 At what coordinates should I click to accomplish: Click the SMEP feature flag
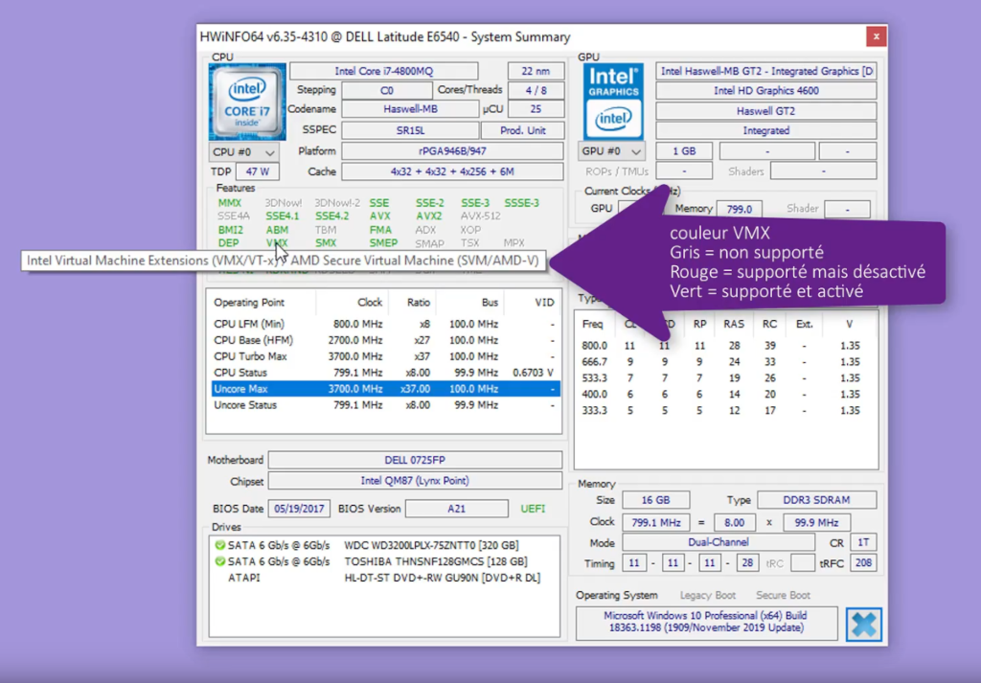tap(383, 242)
